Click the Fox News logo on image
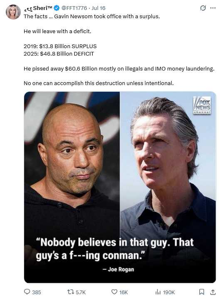 tap(202, 105)
